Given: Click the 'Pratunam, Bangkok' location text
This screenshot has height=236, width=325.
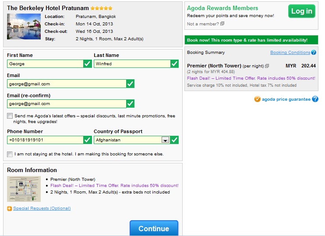Looking at the screenshot, I should [x=96, y=16].
